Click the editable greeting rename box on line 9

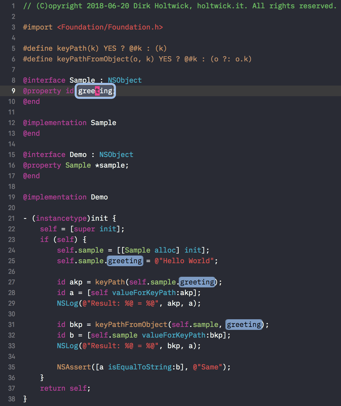point(95,91)
